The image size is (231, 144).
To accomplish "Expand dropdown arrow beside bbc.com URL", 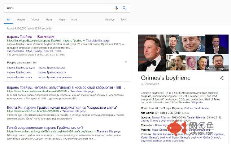I will [69, 91].
